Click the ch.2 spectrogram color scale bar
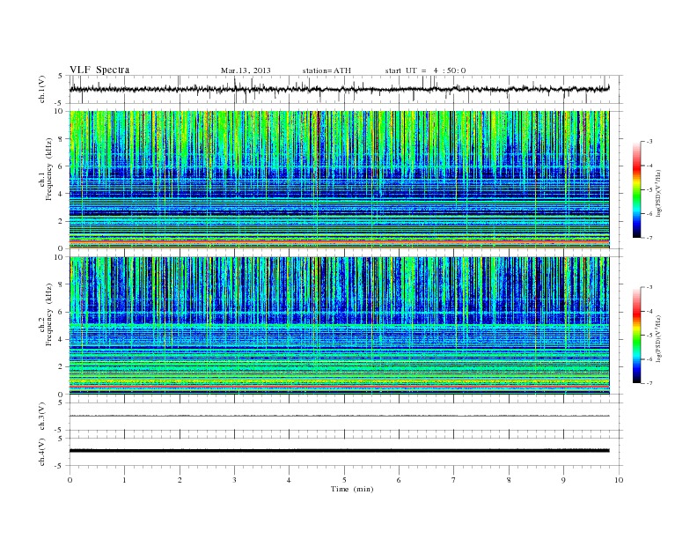The image size is (697, 539). coord(636,335)
